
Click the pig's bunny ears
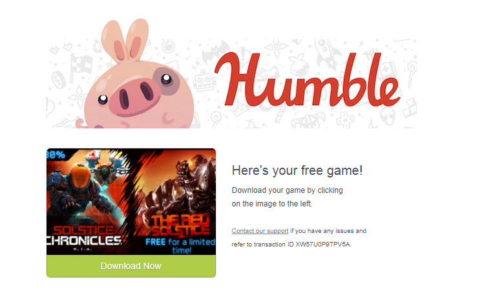click(125, 41)
